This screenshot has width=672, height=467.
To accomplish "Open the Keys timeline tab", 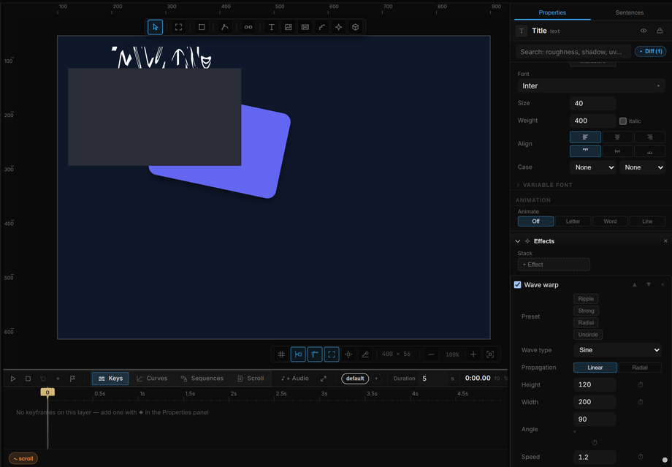I will click(x=110, y=379).
